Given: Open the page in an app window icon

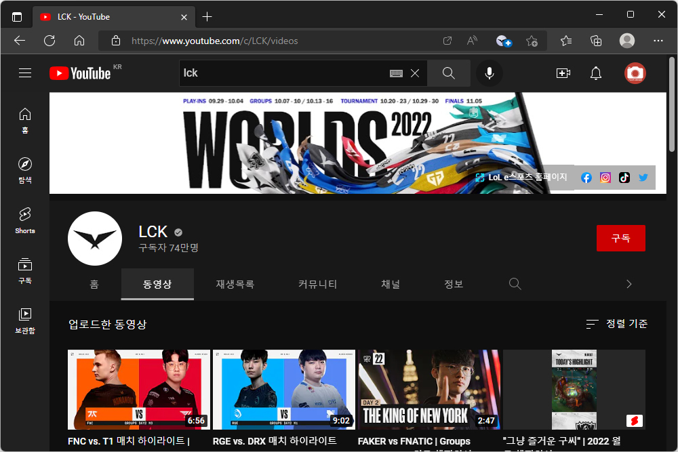Looking at the screenshot, I should [447, 41].
